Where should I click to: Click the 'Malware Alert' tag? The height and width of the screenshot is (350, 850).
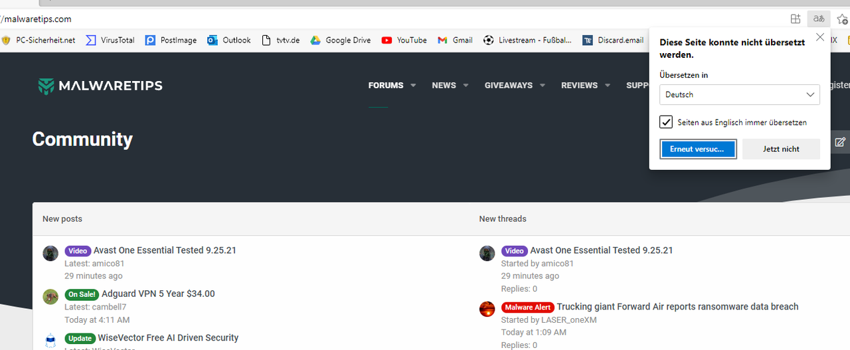(x=528, y=307)
